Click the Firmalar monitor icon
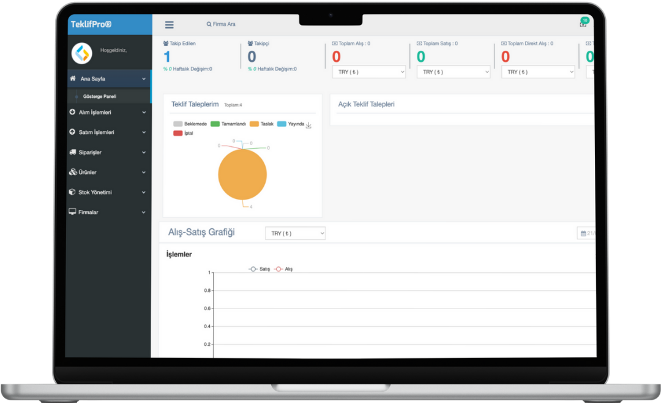The width and height of the screenshot is (661, 404). [x=72, y=212]
